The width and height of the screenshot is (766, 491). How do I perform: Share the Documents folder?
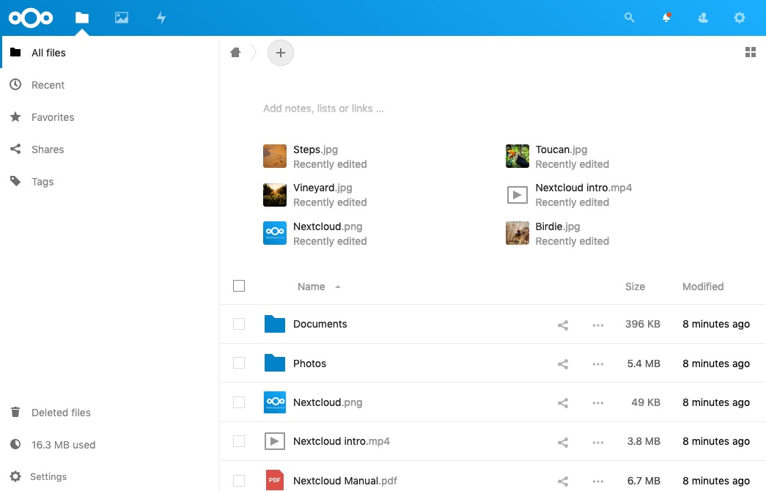[563, 325]
